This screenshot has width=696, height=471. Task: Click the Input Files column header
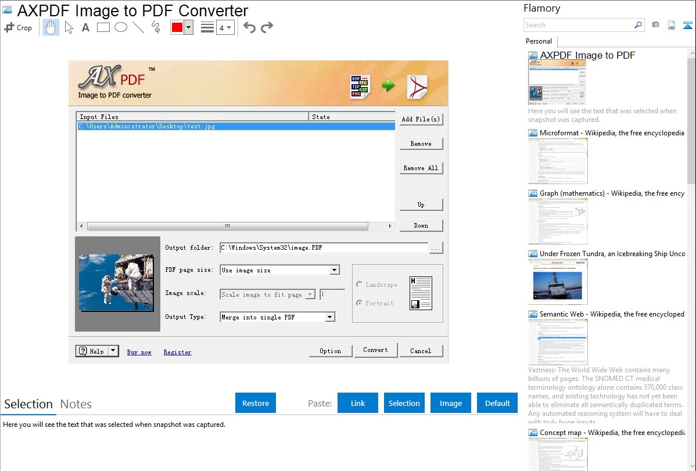click(x=193, y=117)
